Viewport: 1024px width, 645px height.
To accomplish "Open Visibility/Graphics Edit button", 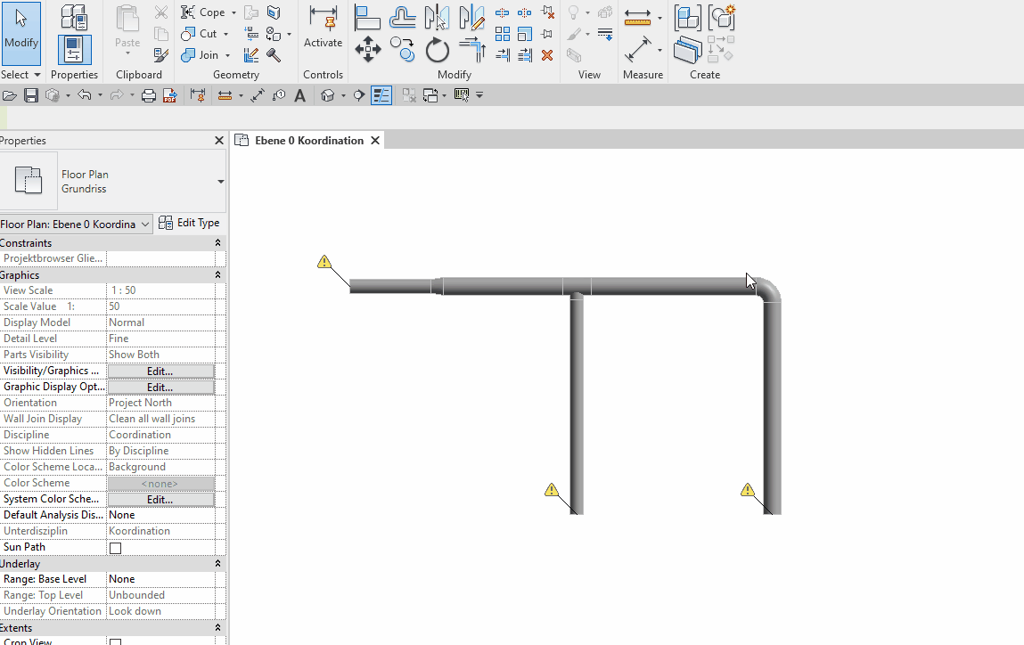I will pyautogui.click(x=160, y=371).
